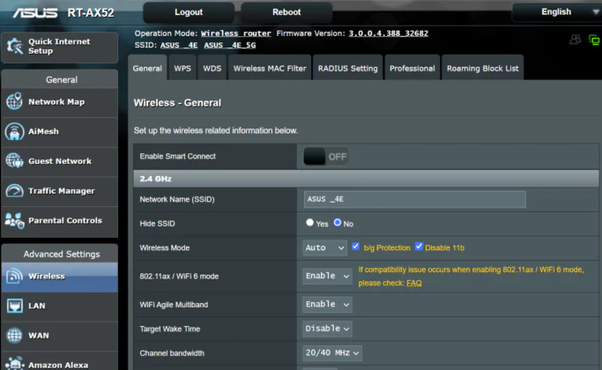Click the 2.4 GHz section header
This screenshot has height=370, width=602.
[x=366, y=179]
